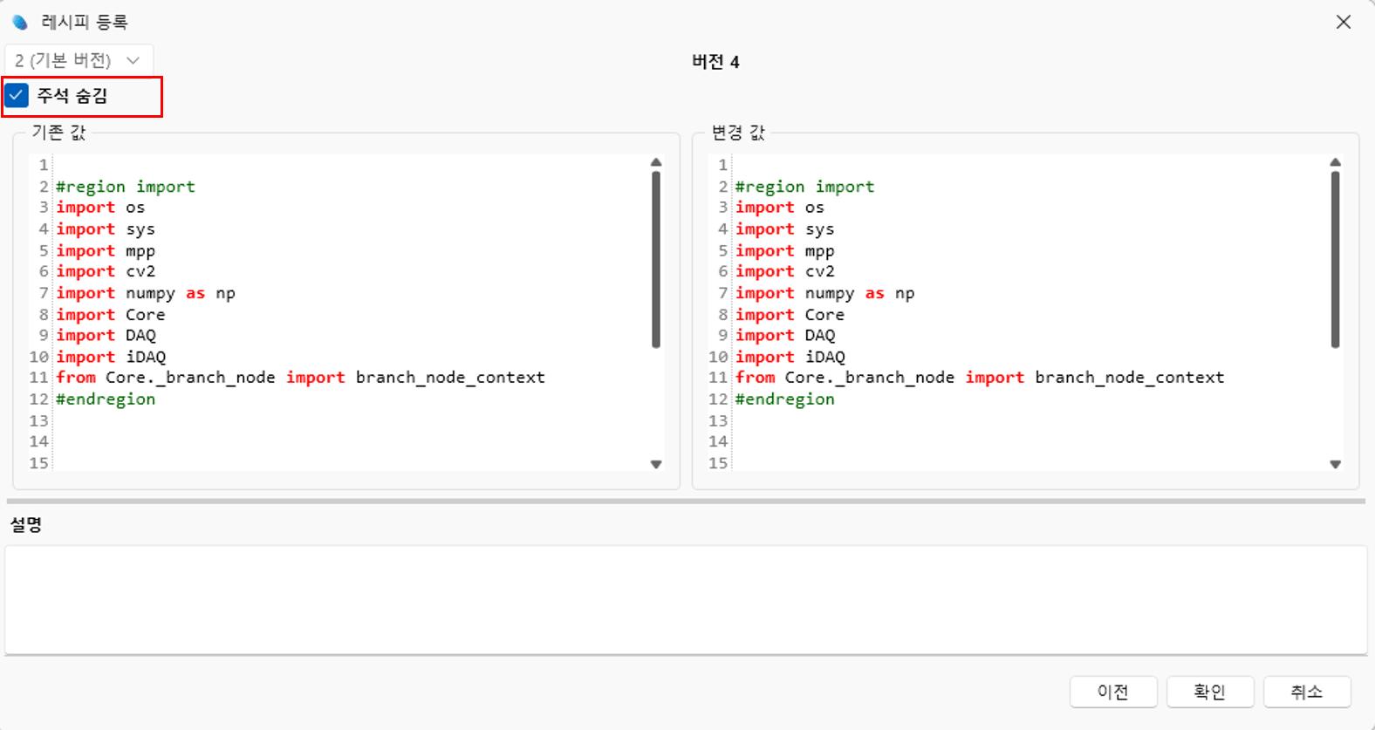Screen dimensions: 1375x730
Task: Click scroll-down arrow in 기존 값 pane
Action: 656,465
